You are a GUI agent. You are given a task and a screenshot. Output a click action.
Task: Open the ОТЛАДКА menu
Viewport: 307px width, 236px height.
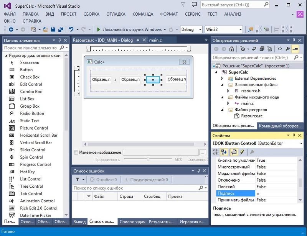(116, 14)
